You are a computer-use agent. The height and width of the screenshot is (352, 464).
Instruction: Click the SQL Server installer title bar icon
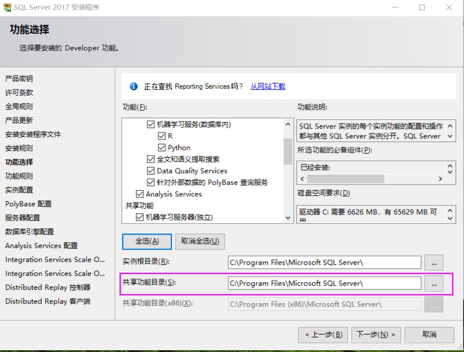point(7,7)
